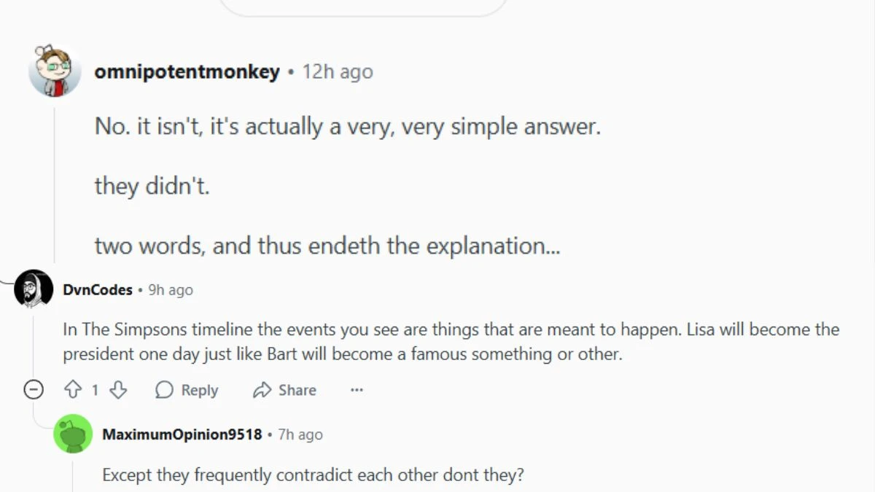This screenshot has height=492, width=875.
Task: Click the 12h ago timestamp
Action: click(x=338, y=71)
